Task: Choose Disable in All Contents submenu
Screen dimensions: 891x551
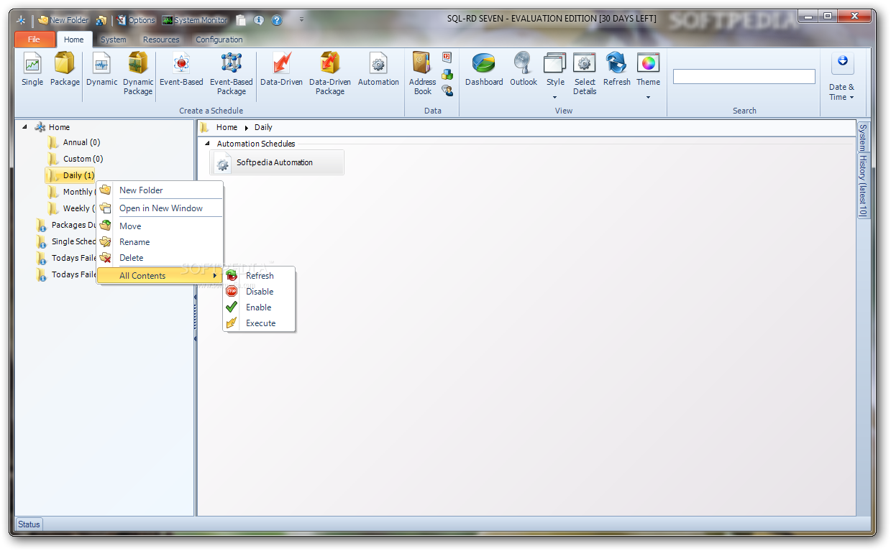Action: tap(259, 292)
